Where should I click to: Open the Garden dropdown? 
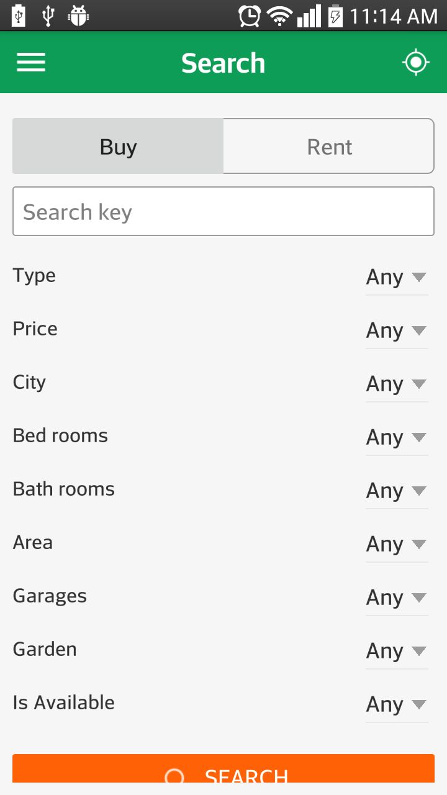[x=396, y=651]
